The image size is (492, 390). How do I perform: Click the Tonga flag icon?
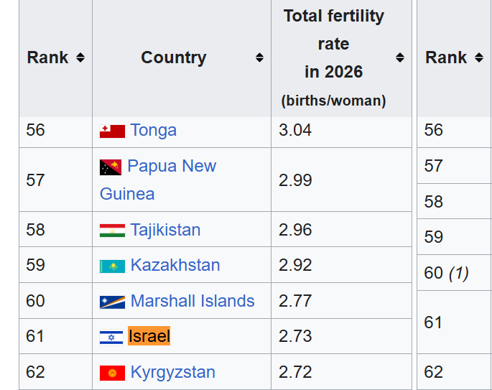(x=112, y=131)
